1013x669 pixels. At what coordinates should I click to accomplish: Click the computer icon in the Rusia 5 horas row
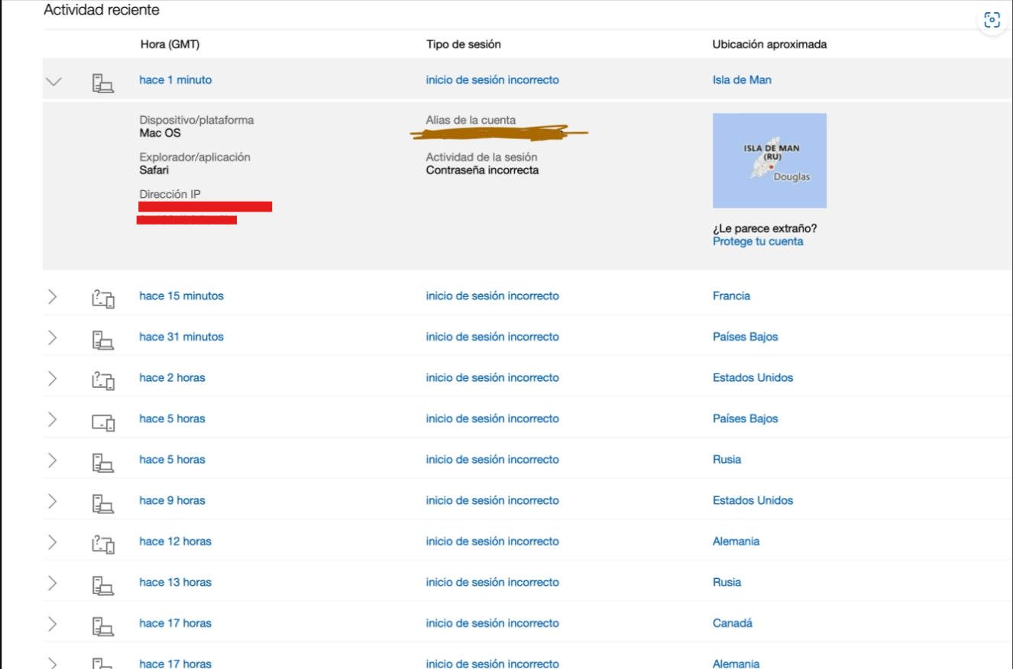(103, 462)
